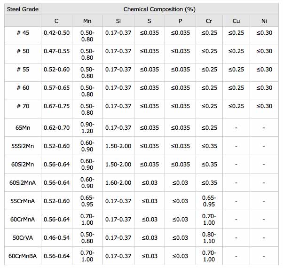
Task: Click the 50CrVA grade cell
Action: pos(23,237)
